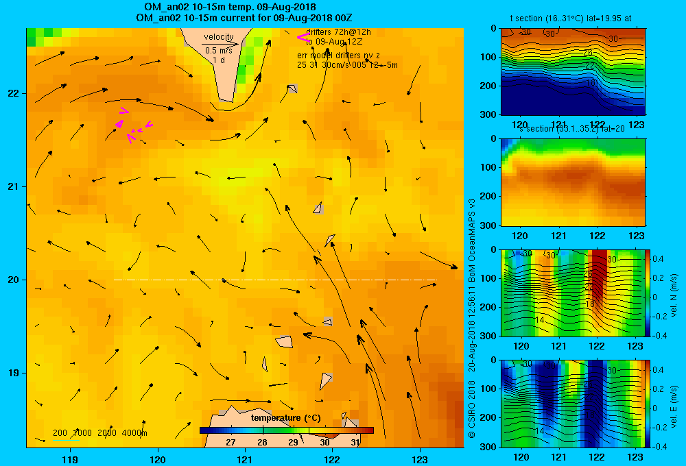Viewport: 686px width, 466px height.
Task: Click 'to 09-Aug 12Z' legend text
Action: (334, 42)
